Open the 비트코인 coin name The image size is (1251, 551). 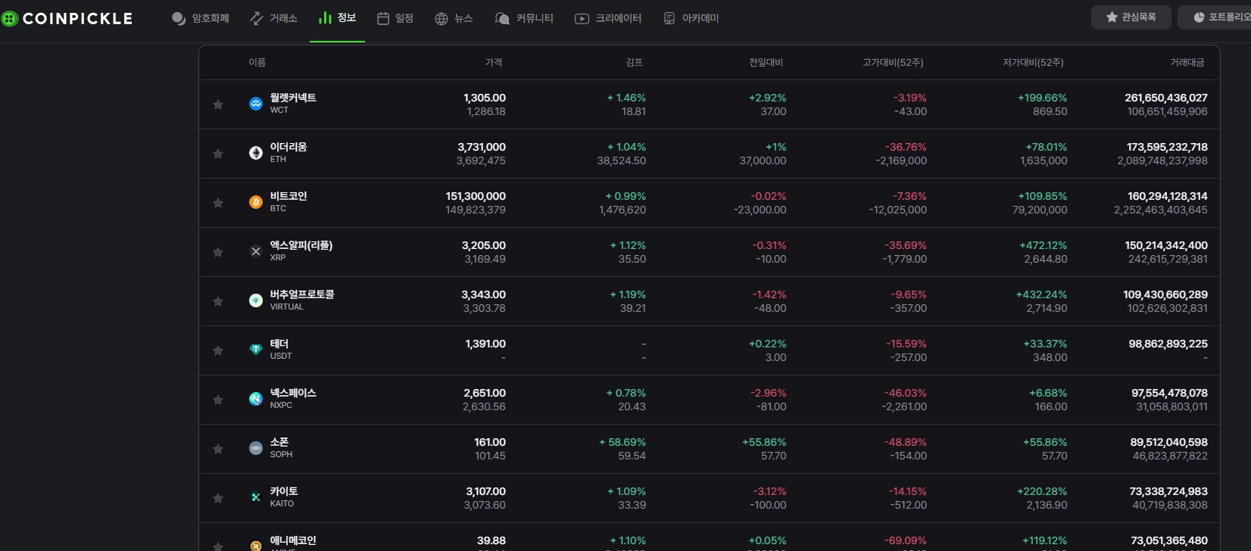pyautogui.click(x=289, y=196)
